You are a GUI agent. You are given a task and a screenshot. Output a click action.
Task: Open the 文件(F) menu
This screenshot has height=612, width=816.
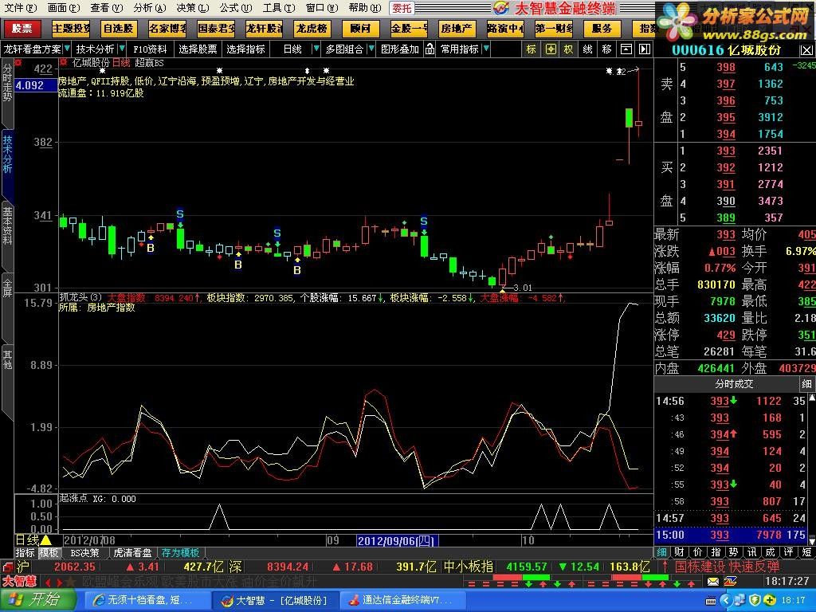click(x=21, y=8)
